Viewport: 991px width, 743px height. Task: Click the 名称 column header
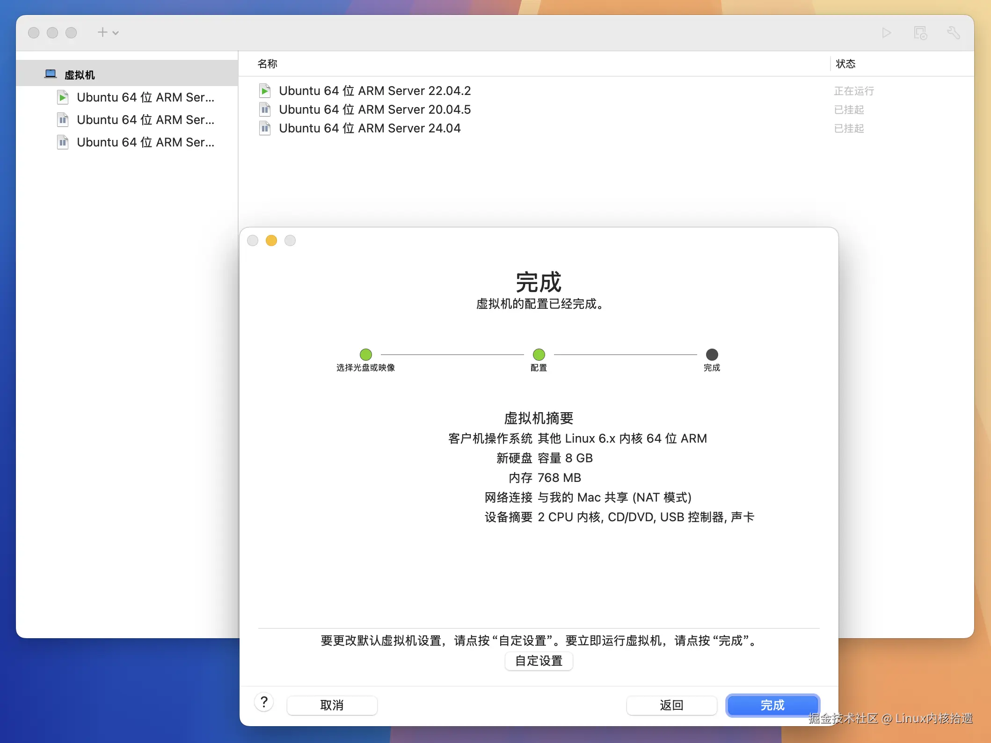[268, 64]
